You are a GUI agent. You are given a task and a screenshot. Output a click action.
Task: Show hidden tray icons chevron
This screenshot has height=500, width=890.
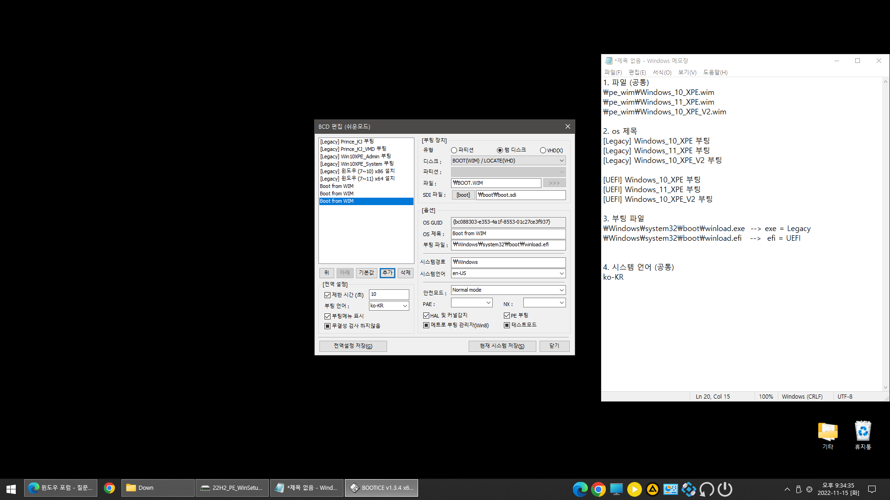coord(787,489)
